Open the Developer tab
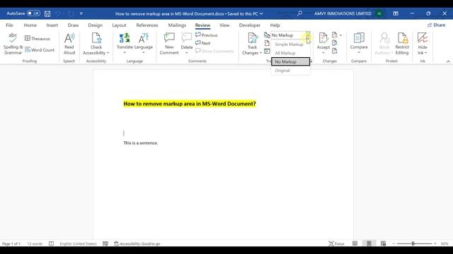Image resolution: width=453 pixels, height=254 pixels. pyautogui.click(x=250, y=25)
